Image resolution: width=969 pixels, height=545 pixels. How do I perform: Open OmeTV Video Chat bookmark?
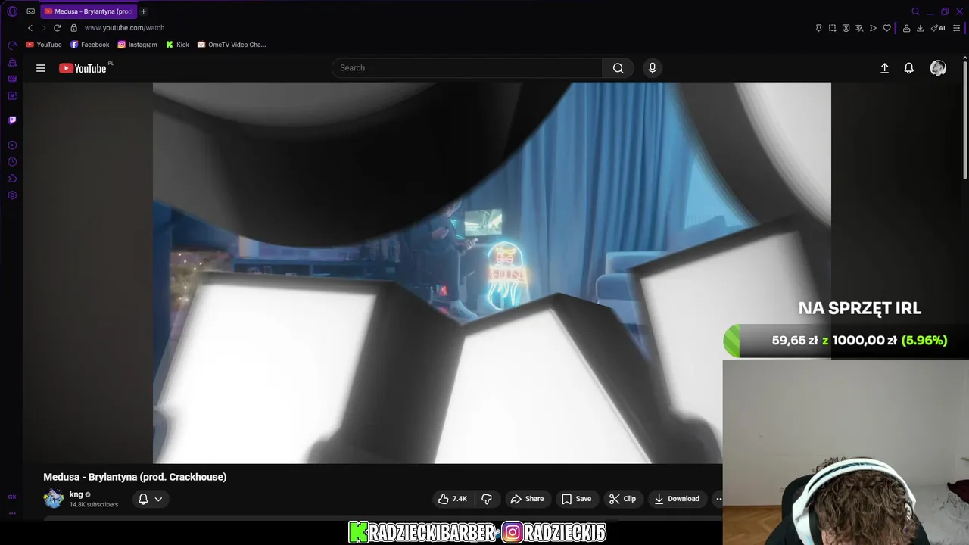[x=232, y=45]
